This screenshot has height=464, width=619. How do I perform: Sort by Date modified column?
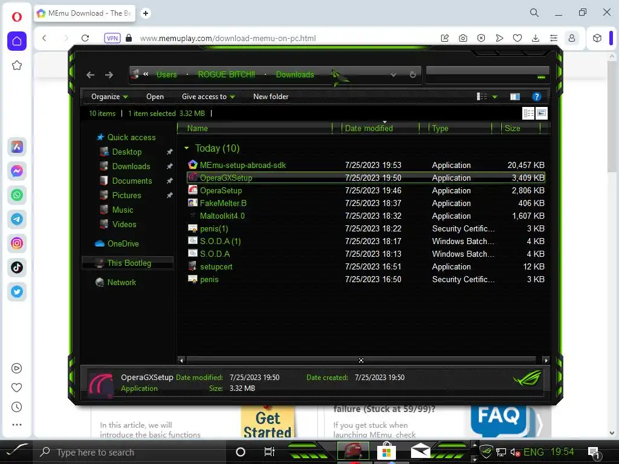tap(381, 128)
